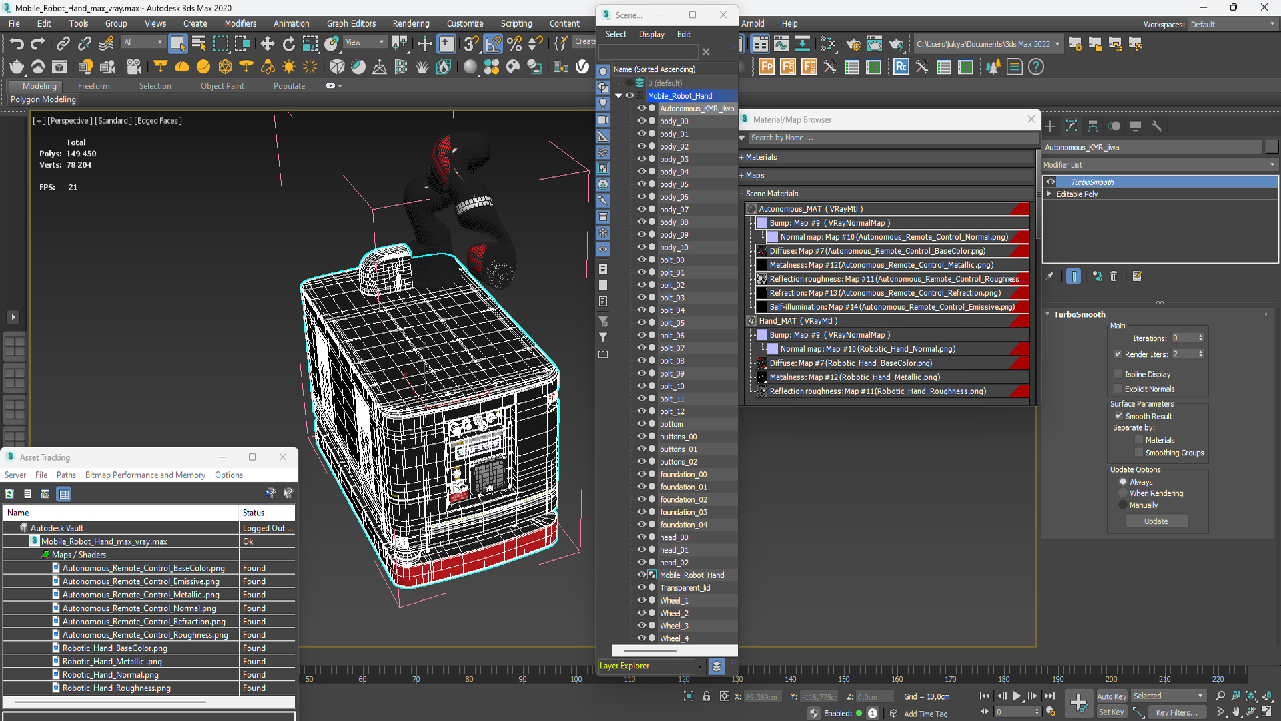The width and height of the screenshot is (1281, 721).
Task: Click Configure Modifier Sets icon
Action: pyautogui.click(x=1138, y=276)
